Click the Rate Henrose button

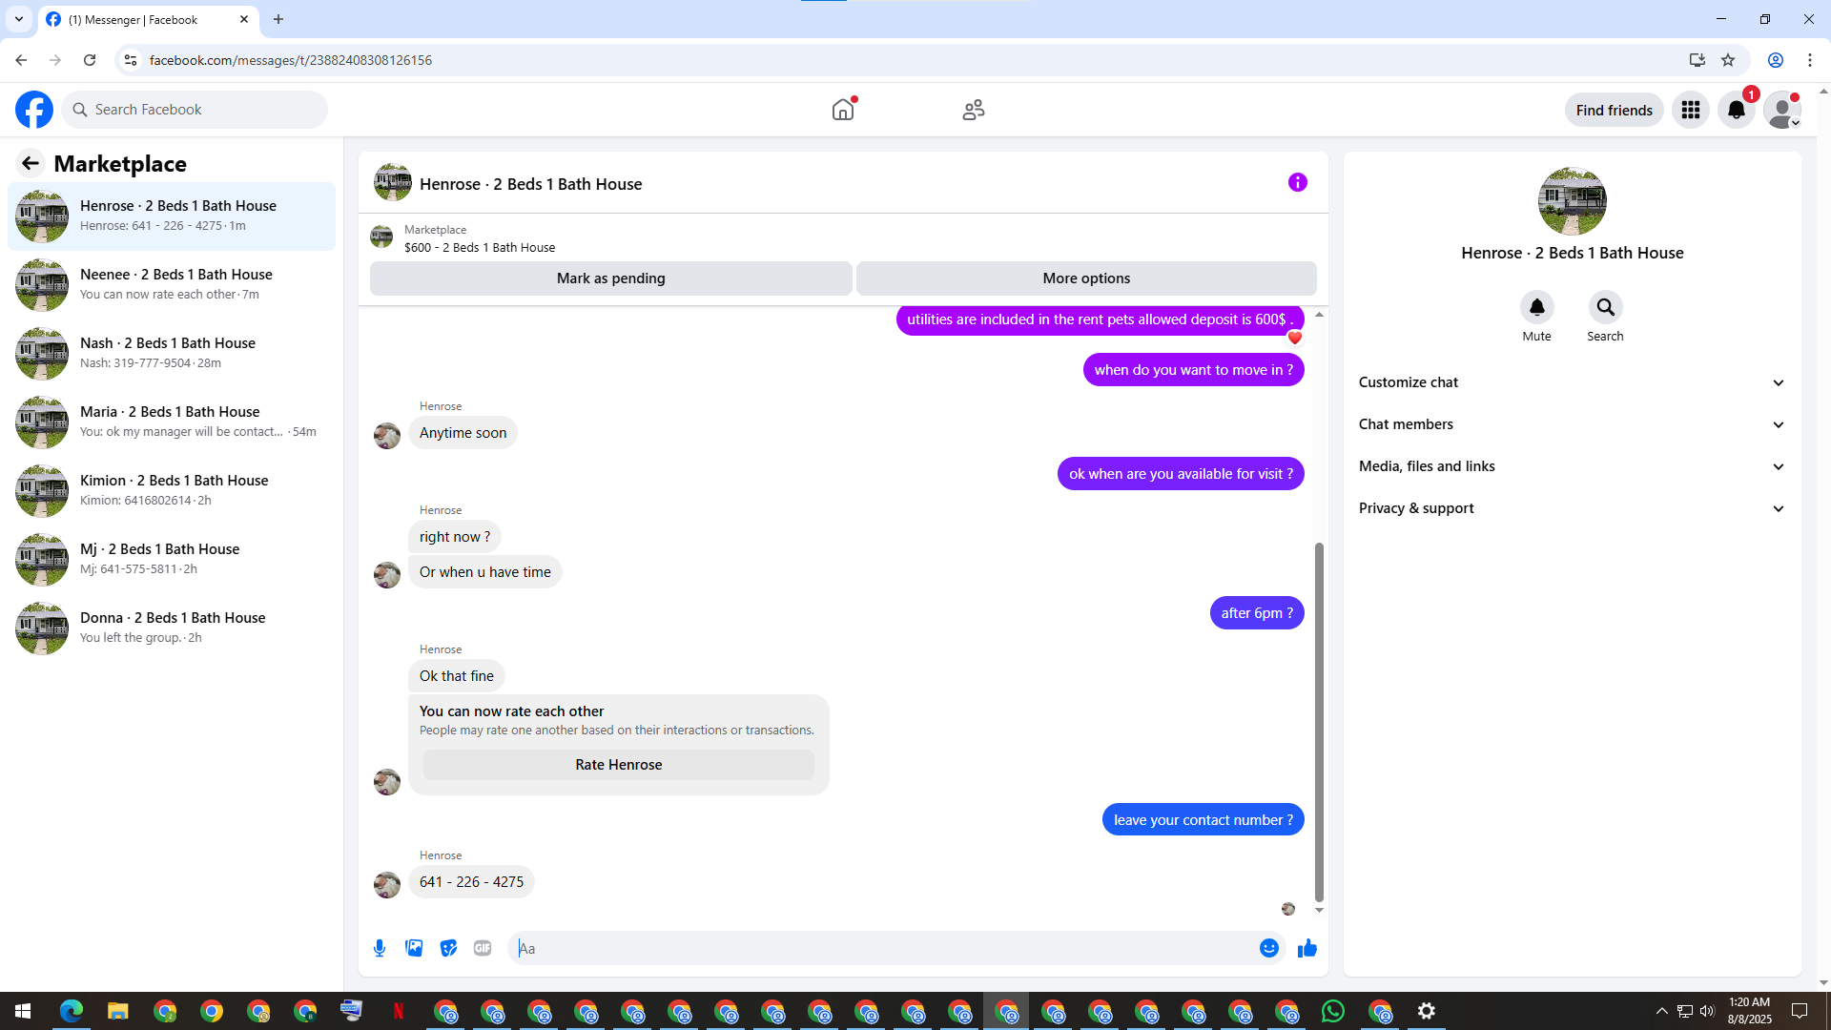[x=618, y=765]
